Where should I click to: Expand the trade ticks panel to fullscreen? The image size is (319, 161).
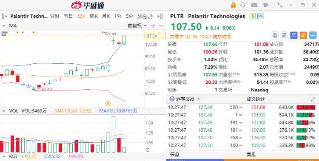click(313, 99)
